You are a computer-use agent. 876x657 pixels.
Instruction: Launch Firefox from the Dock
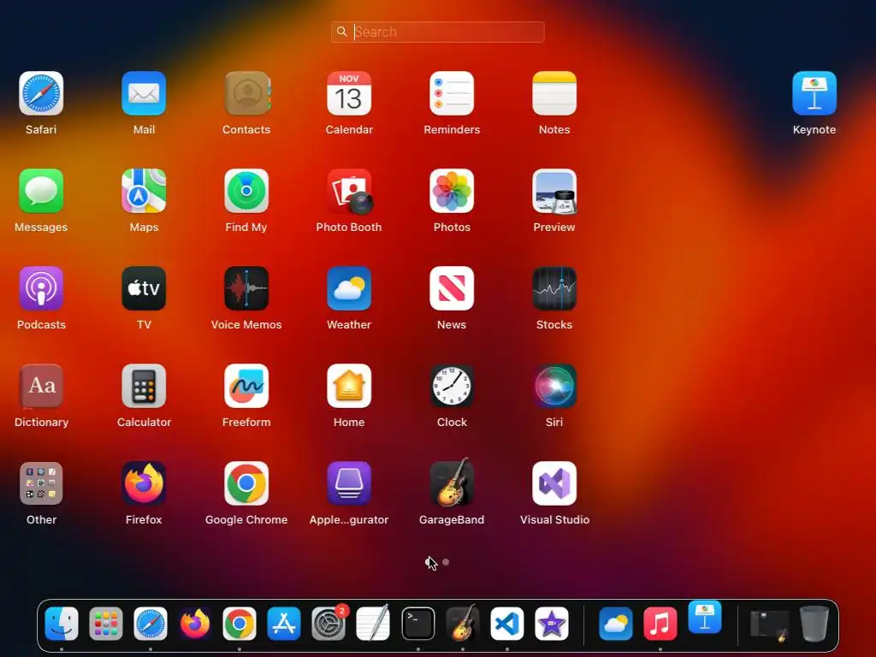[195, 624]
